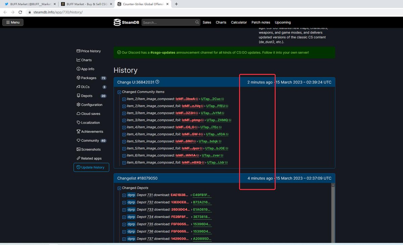Toggle the item_6/item_image_composed row expander

124,156
